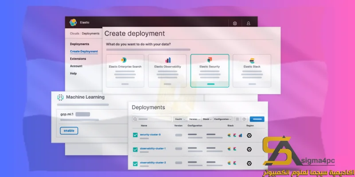
Task: Open the Version filter dropdown
Action: click(194, 119)
